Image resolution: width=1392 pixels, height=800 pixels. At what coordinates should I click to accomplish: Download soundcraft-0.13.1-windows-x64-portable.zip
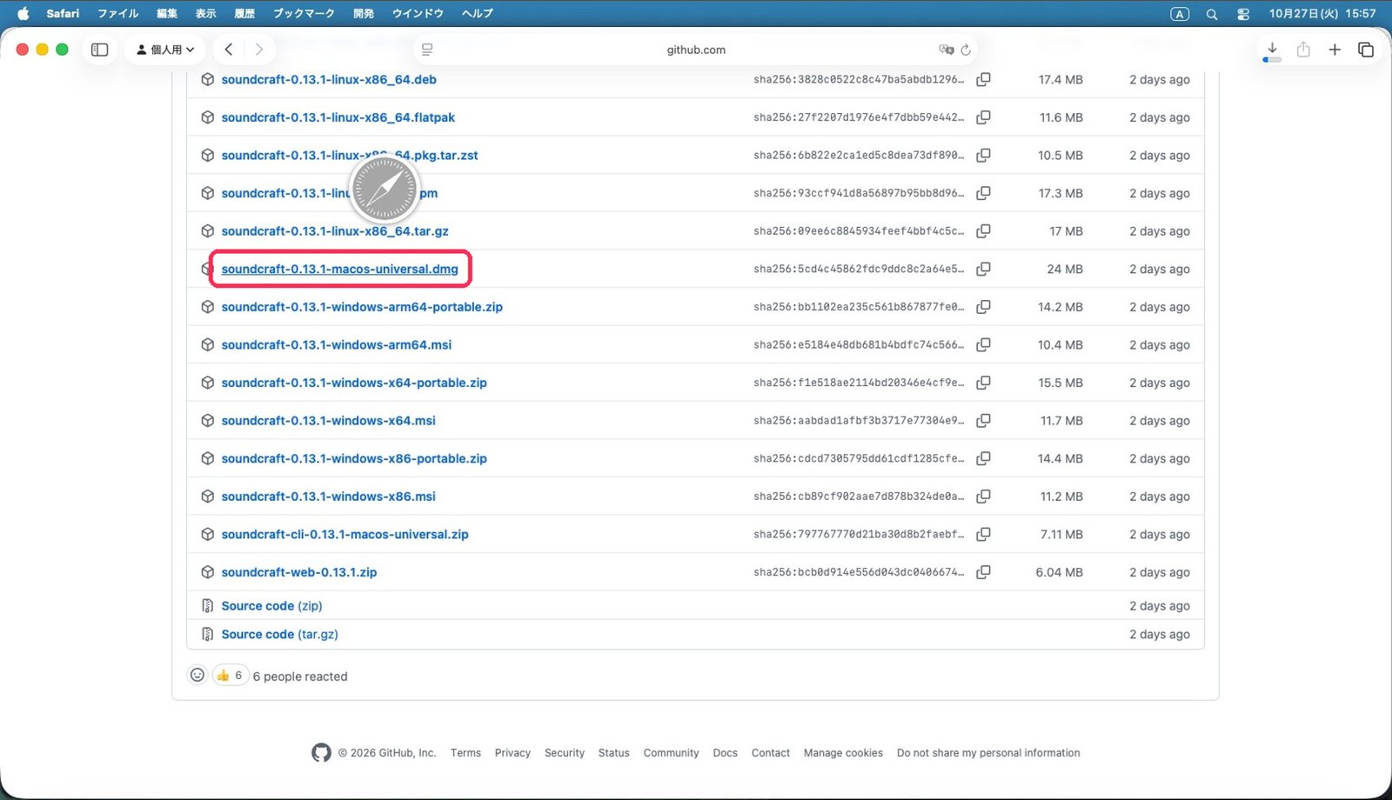click(x=354, y=383)
